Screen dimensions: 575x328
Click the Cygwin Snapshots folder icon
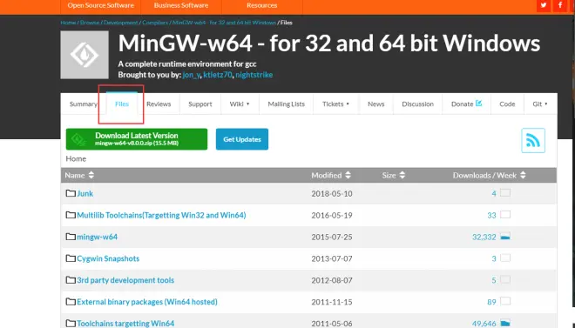[x=71, y=258]
